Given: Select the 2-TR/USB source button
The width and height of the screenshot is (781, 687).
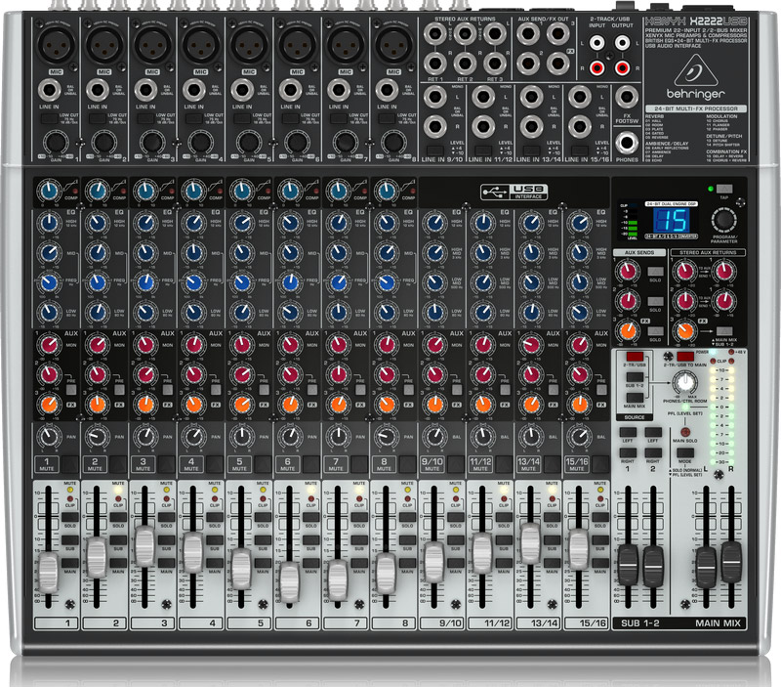Looking at the screenshot, I should (635, 357).
